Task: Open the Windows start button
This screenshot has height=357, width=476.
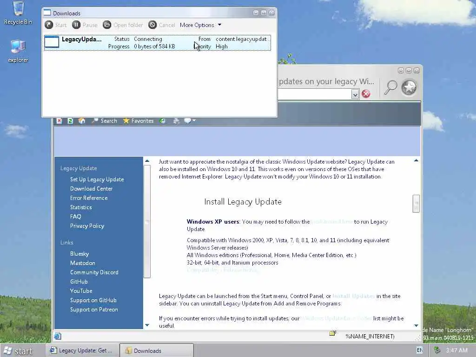Action: 18,350
